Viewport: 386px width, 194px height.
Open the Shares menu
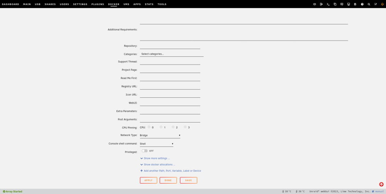50,4
